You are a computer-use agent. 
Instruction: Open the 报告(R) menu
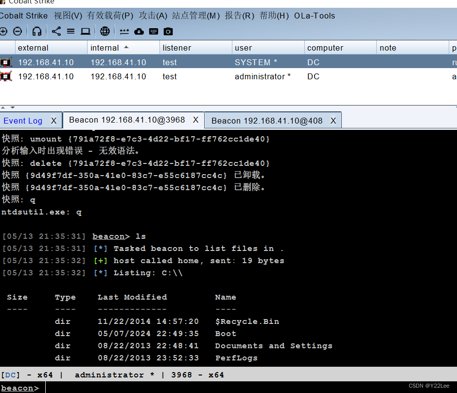pyautogui.click(x=240, y=16)
